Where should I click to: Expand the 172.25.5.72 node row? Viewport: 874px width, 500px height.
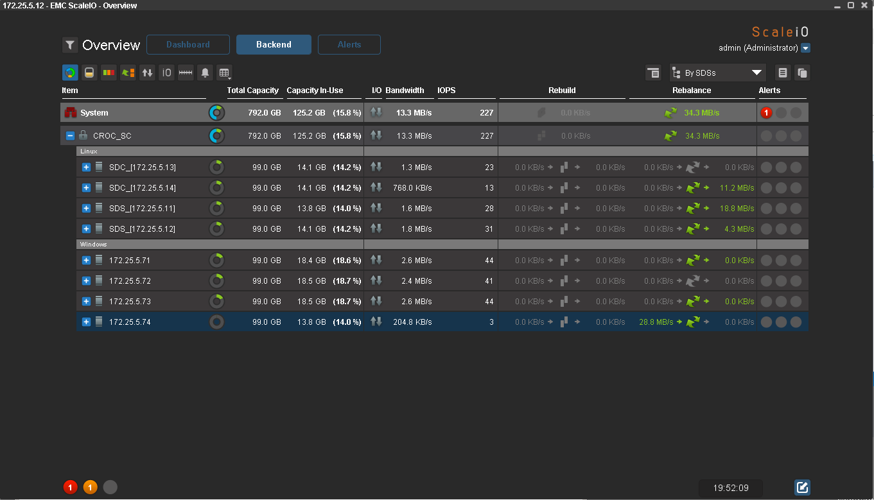click(x=86, y=280)
